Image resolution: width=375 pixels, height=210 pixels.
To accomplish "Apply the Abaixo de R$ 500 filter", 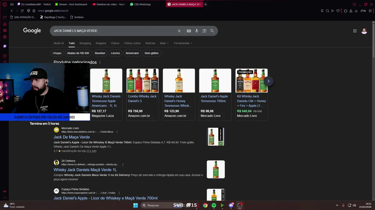I will coord(78,53).
